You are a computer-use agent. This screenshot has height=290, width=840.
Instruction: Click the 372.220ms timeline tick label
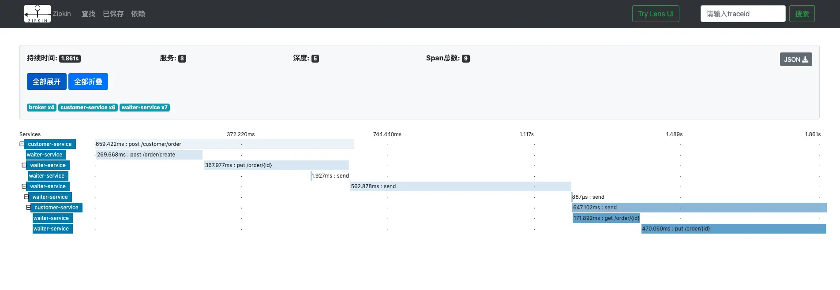[241, 134]
